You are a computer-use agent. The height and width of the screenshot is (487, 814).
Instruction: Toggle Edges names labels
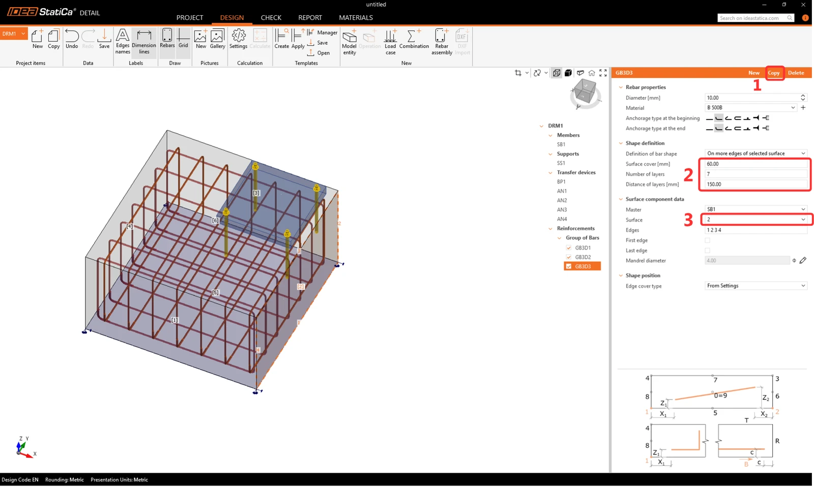123,41
